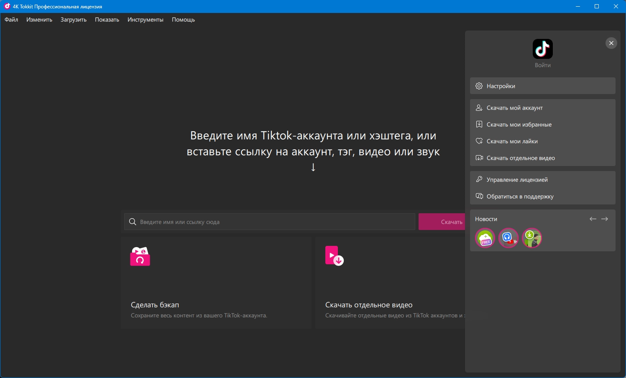
Task: Open Управление лицензией
Action: 542,179
